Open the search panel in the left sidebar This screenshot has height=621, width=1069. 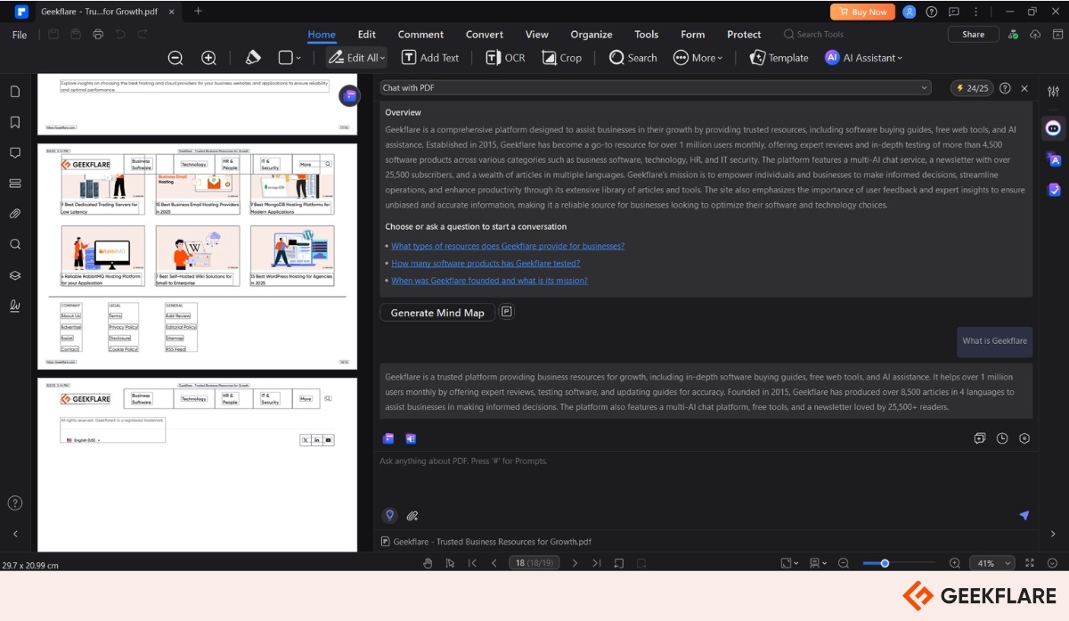click(15, 244)
